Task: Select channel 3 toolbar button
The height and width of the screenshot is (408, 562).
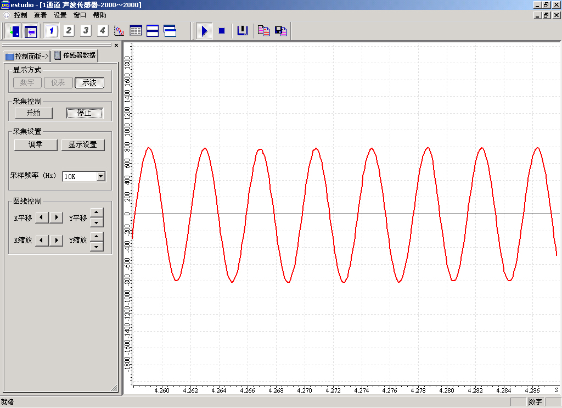Action: 86,31
